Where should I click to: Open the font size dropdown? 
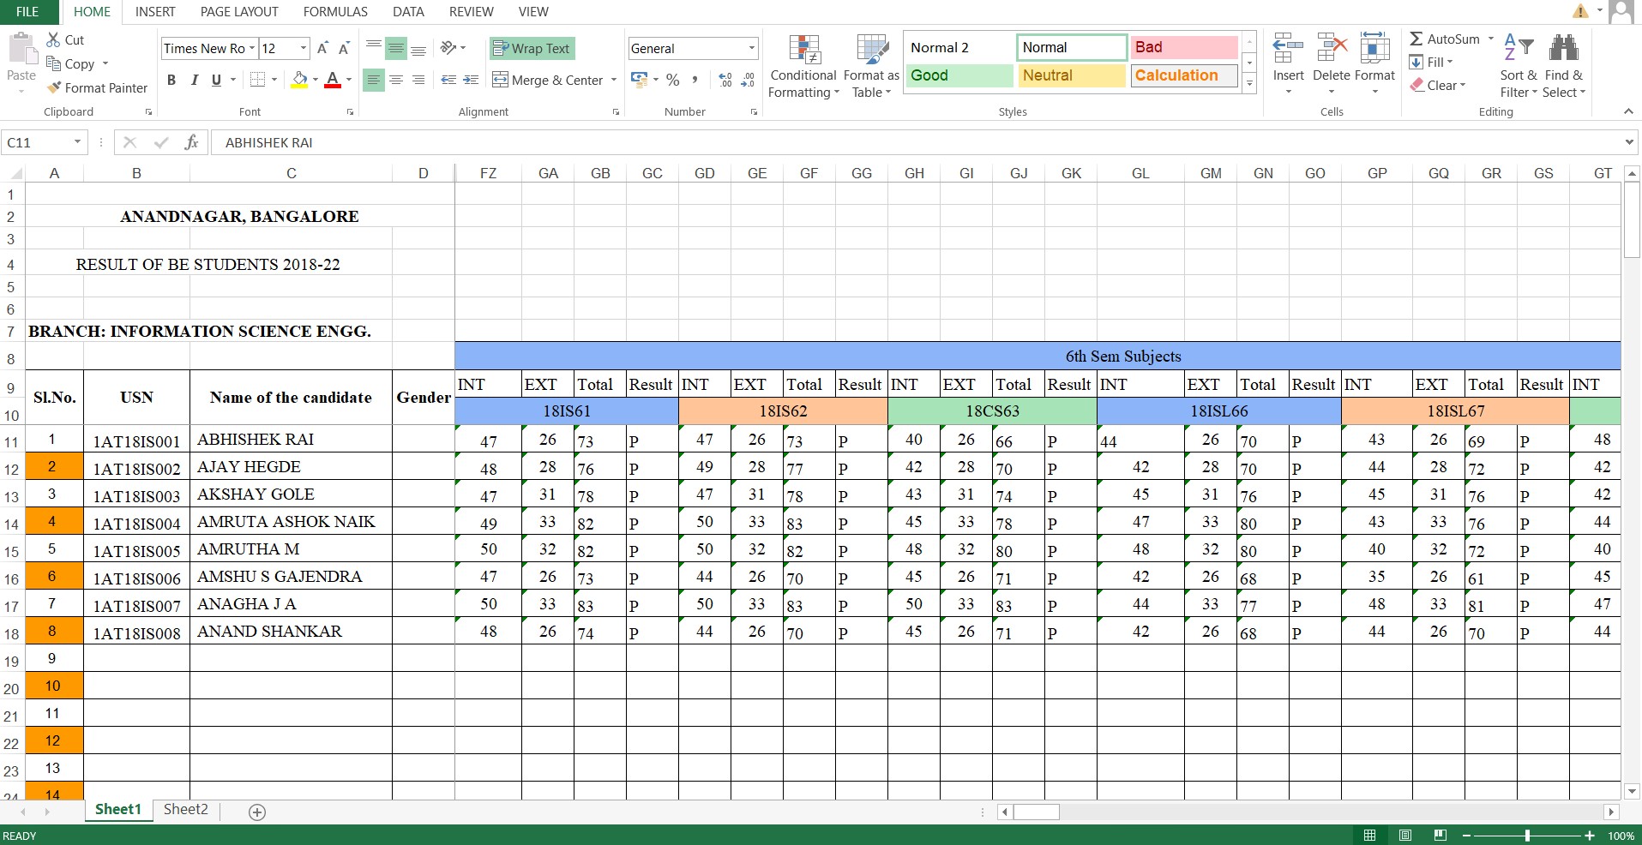point(303,48)
